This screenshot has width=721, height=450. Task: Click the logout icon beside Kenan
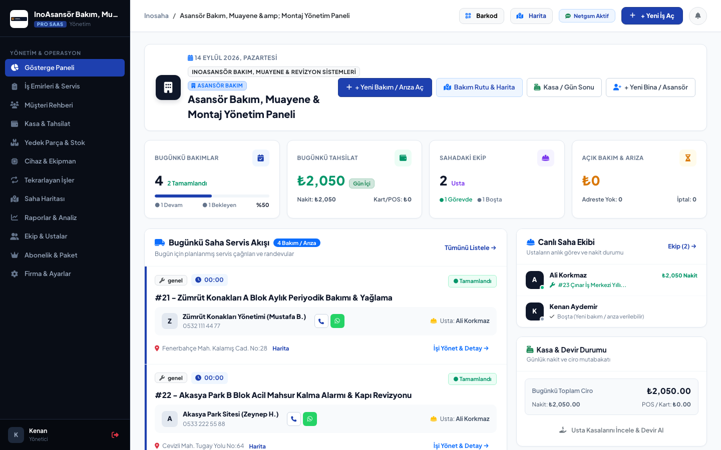point(115,435)
